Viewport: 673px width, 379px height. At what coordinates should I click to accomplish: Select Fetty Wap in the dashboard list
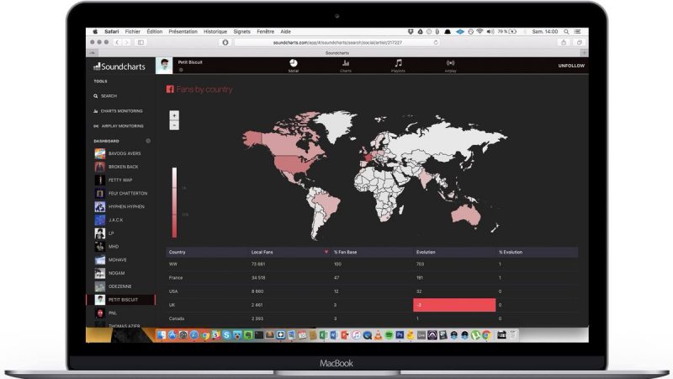(x=119, y=180)
